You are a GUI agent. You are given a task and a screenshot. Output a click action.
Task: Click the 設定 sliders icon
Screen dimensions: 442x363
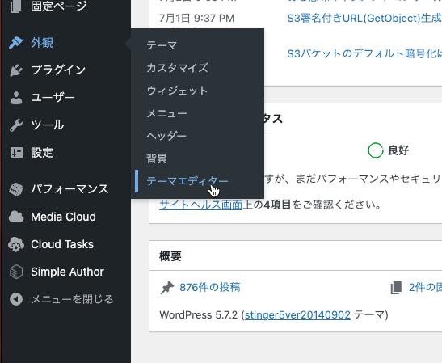pyautogui.click(x=16, y=153)
